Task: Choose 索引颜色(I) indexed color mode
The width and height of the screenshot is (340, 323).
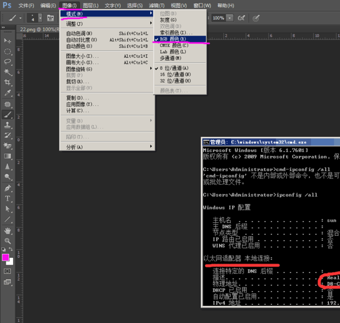Action: click(x=180, y=33)
